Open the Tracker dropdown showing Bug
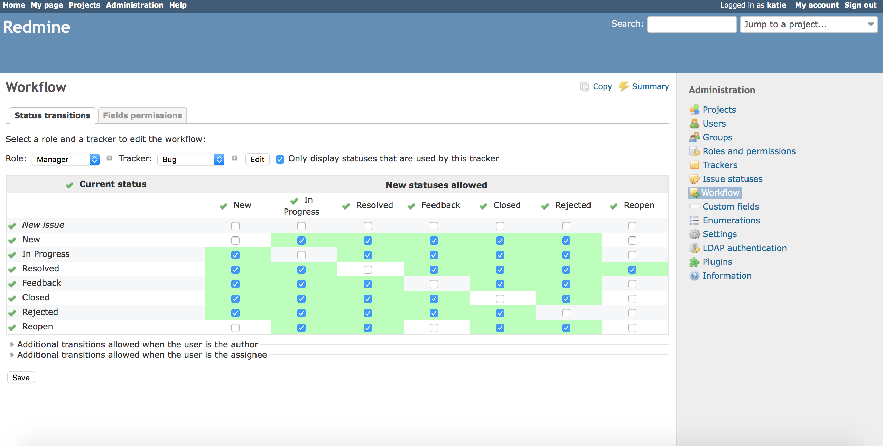Image resolution: width=883 pixels, height=446 pixels. (191, 159)
